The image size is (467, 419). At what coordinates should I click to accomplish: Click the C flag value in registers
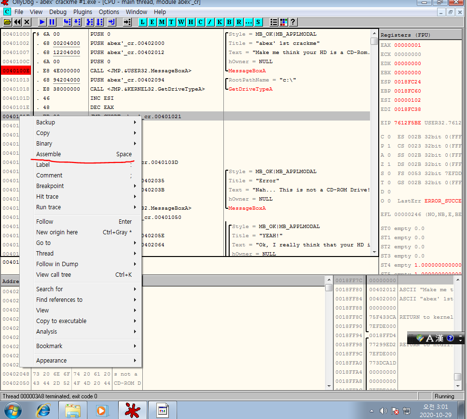pyautogui.click(x=389, y=137)
